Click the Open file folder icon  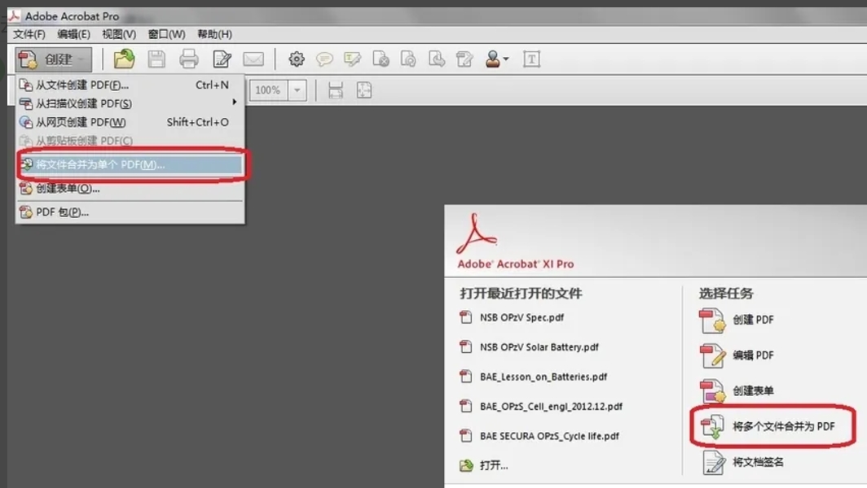tap(124, 59)
